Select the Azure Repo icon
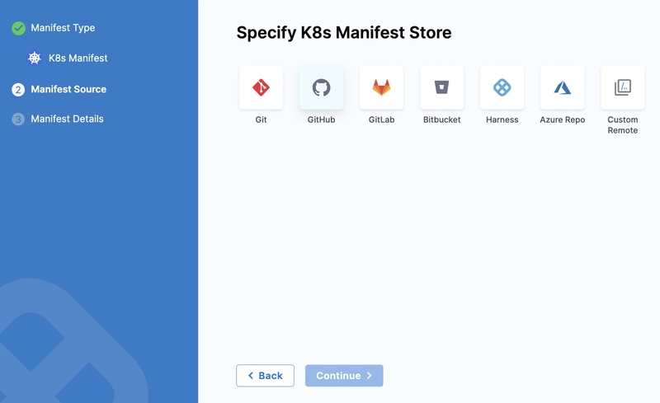This screenshot has height=403, width=660. (x=563, y=87)
